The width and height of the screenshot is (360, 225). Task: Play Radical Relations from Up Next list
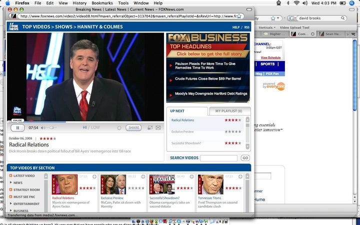tap(182, 120)
